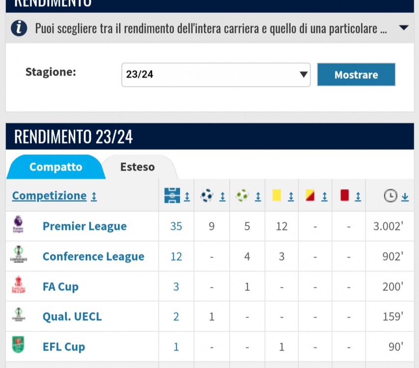Open the Premier League logo

18,225
